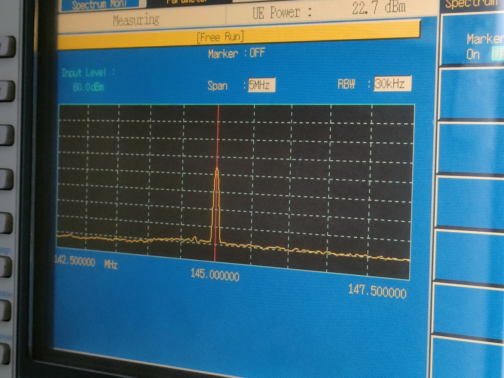
Task: Click the "145.000000" center frequency
Action: point(215,274)
